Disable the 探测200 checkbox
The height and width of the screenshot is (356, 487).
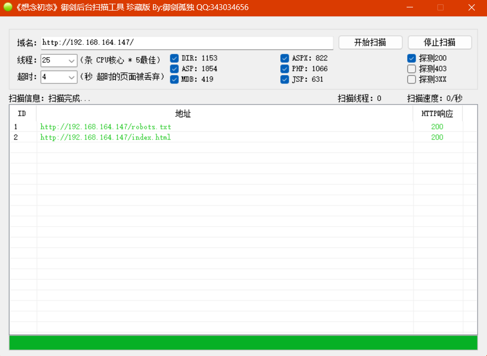pyautogui.click(x=411, y=58)
